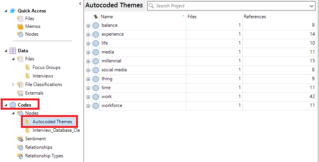This screenshot has height=162, width=319.
Task: Click the Nodes folder icon under Codes
Action: [20, 113]
